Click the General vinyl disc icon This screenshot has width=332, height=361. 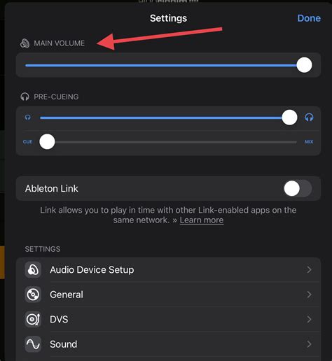click(33, 295)
